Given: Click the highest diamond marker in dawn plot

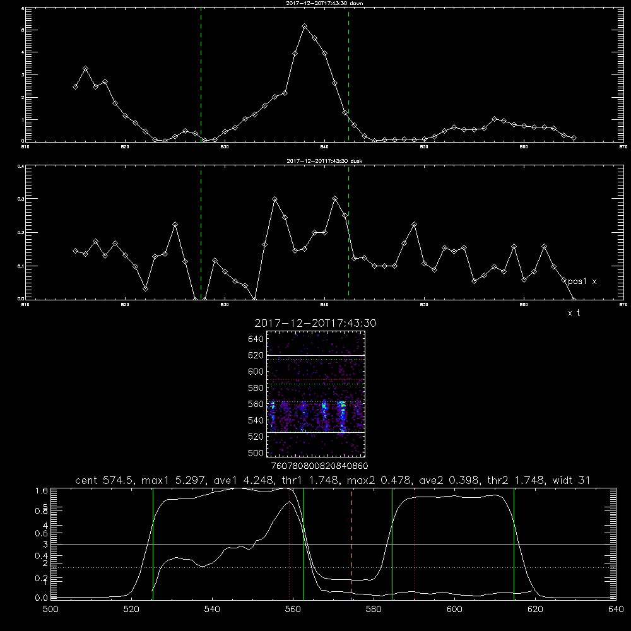Looking at the screenshot, I should (305, 27).
